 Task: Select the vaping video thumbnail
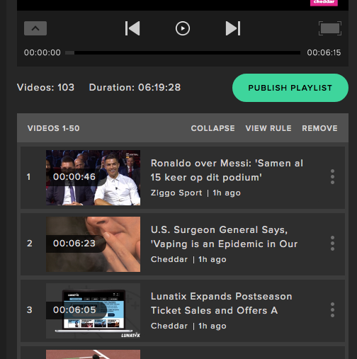(93, 244)
